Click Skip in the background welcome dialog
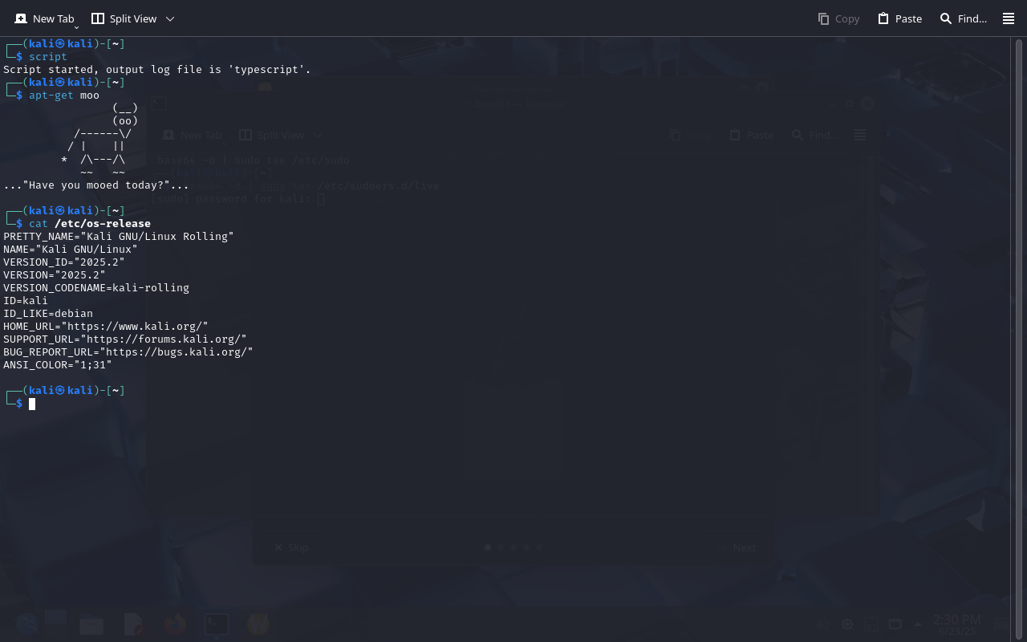1027x642 pixels. tap(290, 548)
